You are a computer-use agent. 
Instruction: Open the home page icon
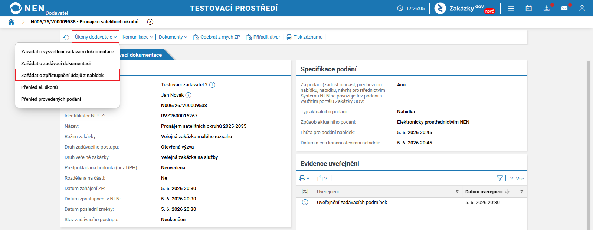pos(11,22)
